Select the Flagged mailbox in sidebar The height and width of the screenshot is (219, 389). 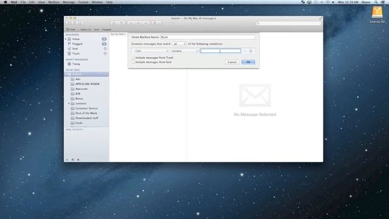pos(77,44)
